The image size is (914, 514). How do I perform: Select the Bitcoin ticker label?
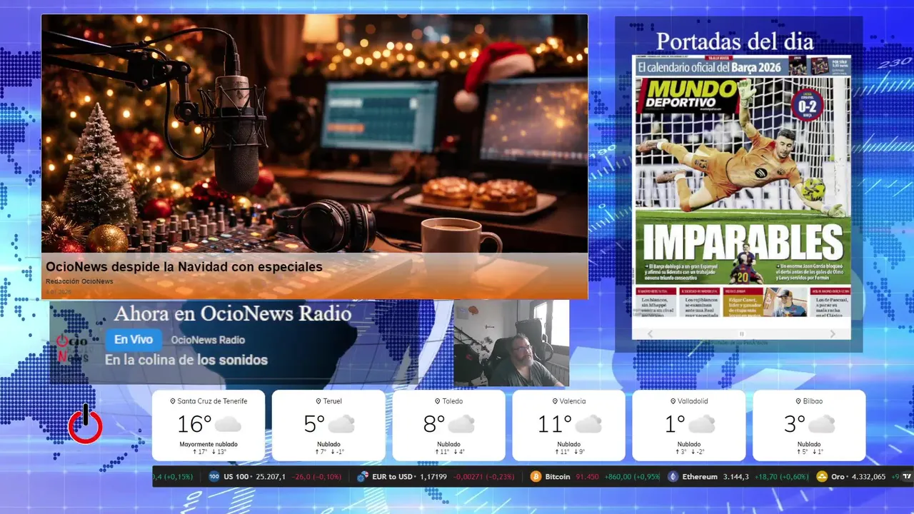pyautogui.click(x=557, y=476)
